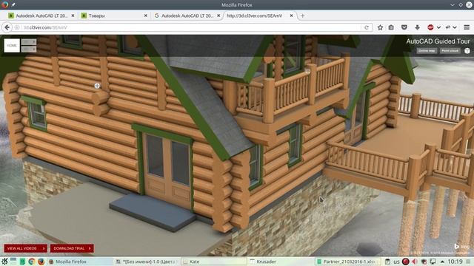474x266 pixels.
Task: Click the Online map button
Action: point(427,51)
